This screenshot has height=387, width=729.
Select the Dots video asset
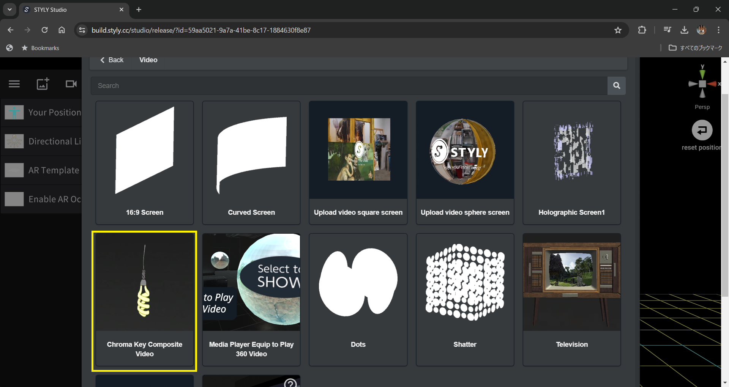coord(358,300)
